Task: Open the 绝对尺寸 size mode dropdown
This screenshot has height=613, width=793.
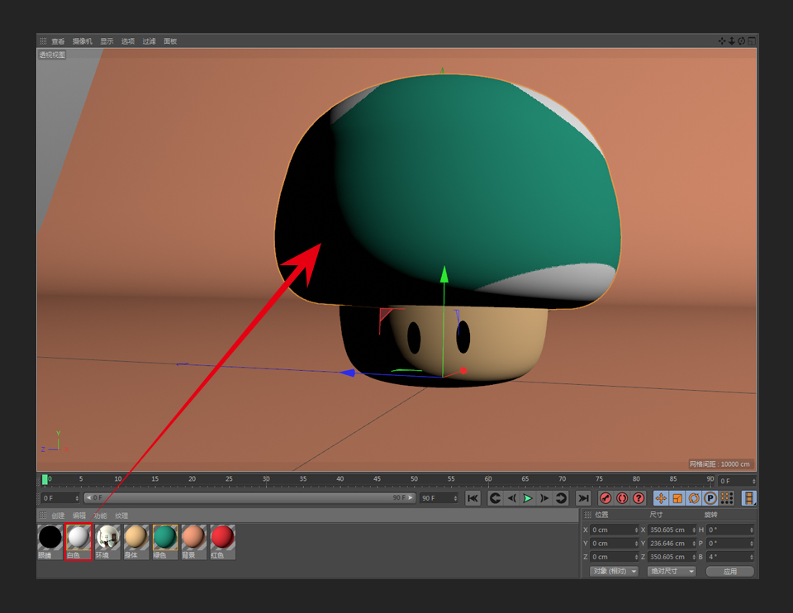Action: pos(672,571)
